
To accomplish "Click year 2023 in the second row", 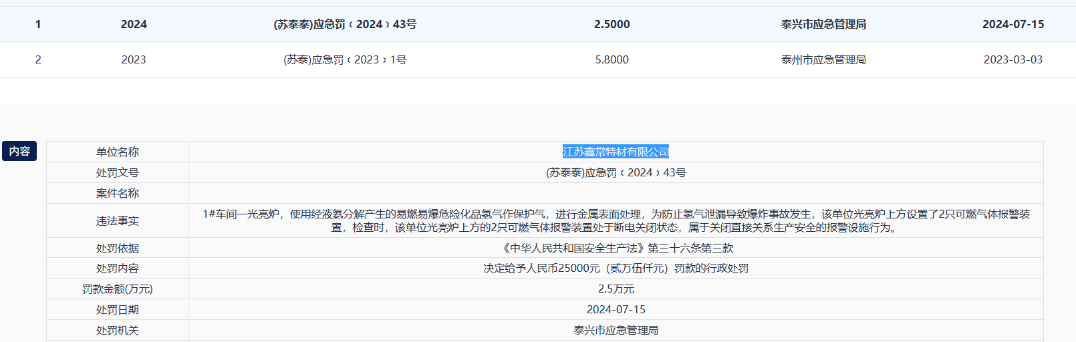I will coord(134,59).
